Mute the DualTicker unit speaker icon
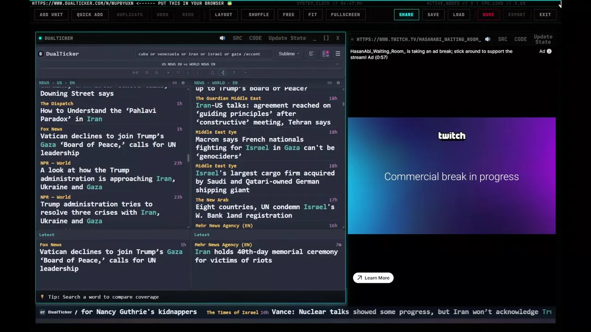This screenshot has width=591, height=332. (x=222, y=38)
